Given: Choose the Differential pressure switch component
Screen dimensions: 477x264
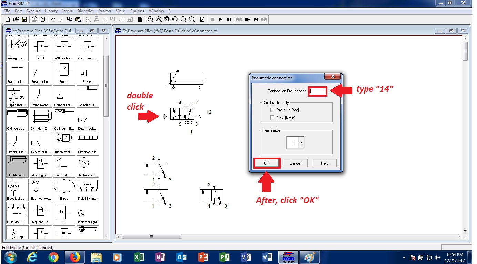Looking at the screenshot, I should click(x=64, y=143).
